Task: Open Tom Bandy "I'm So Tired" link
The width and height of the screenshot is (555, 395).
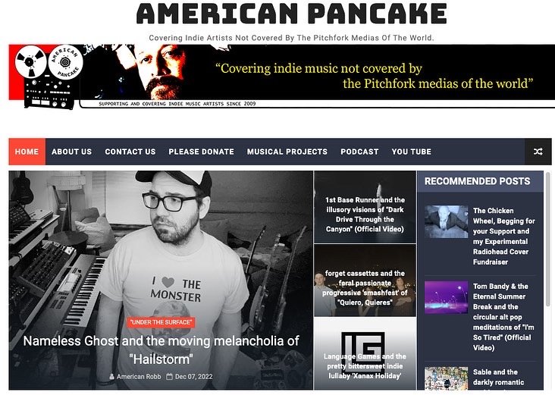Action: pos(503,317)
